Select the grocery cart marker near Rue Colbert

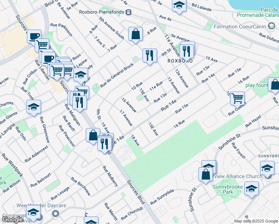click(x=237, y=99)
